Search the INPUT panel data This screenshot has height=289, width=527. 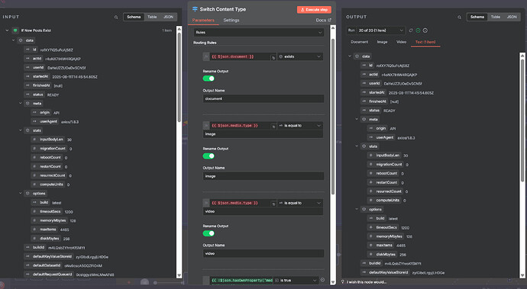116,17
